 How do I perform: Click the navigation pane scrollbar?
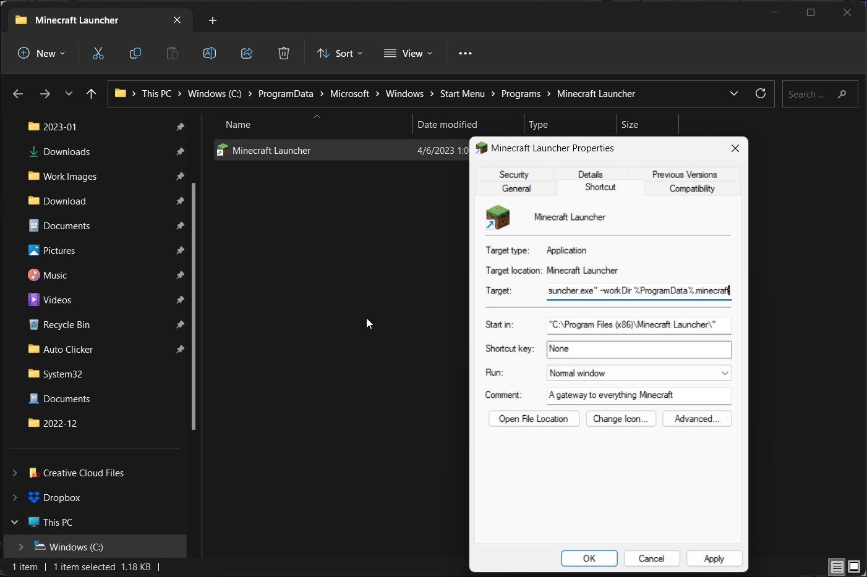coord(194,306)
